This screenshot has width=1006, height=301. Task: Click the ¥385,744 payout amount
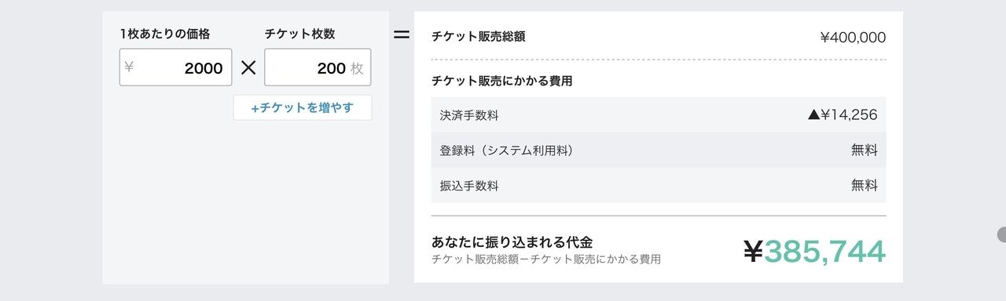(814, 251)
